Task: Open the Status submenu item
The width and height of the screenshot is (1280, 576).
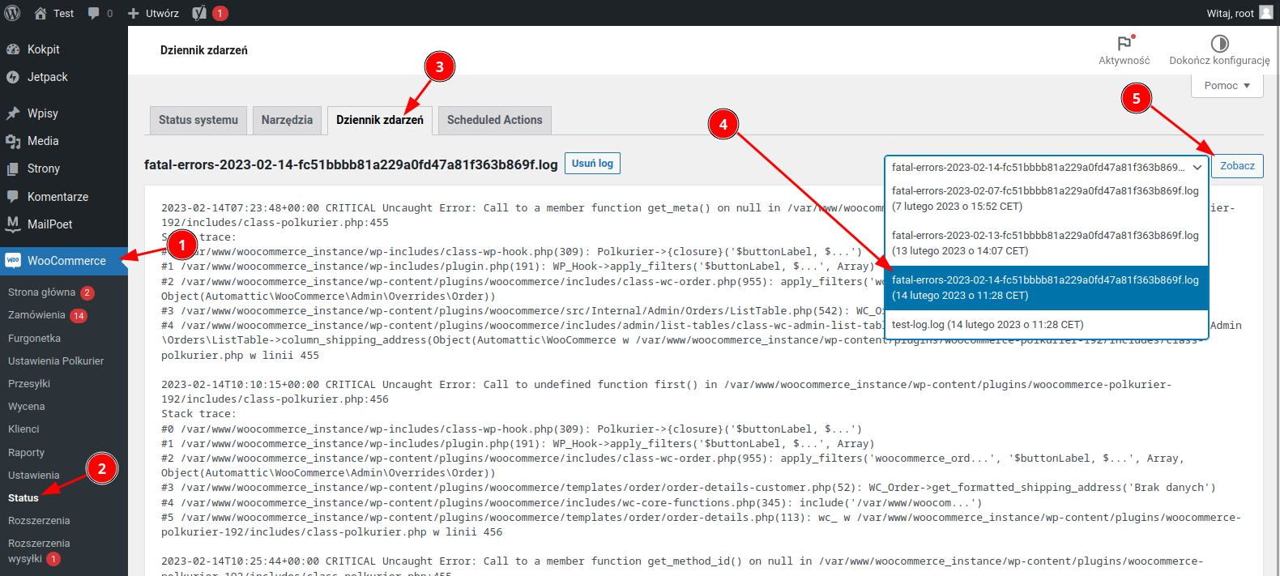Action: pyautogui.click(x=23, y=498)
